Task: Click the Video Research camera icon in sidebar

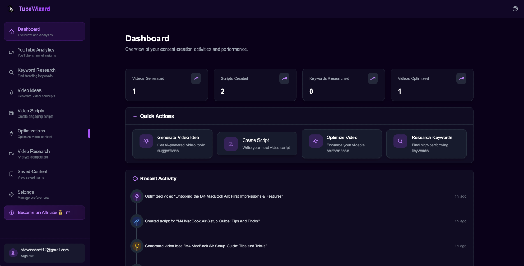Action: (x=11, y=154)
